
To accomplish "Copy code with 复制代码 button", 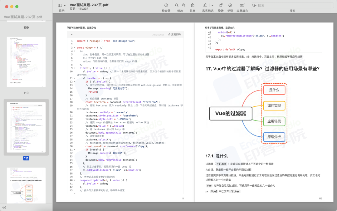I will (174, 34).
